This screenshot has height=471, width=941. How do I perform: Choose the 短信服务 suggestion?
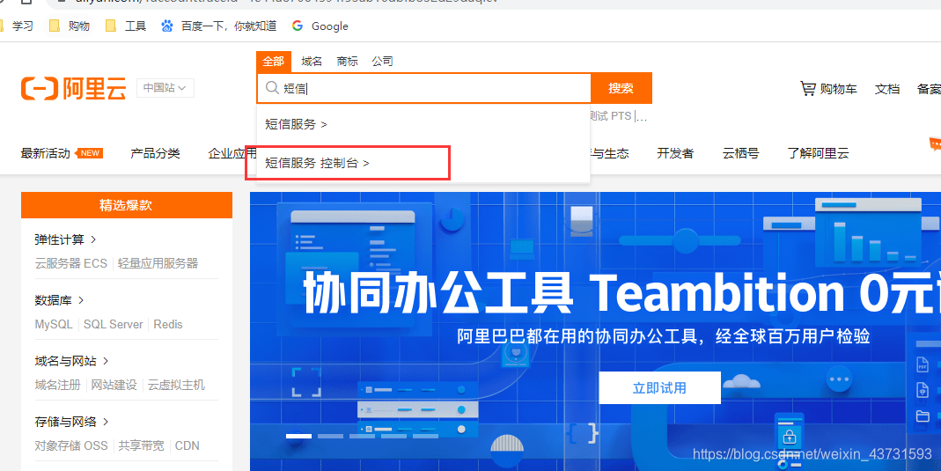click(x=296, y=124)
